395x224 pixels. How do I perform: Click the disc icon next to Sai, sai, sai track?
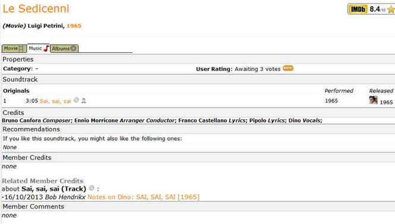point(76,100)
